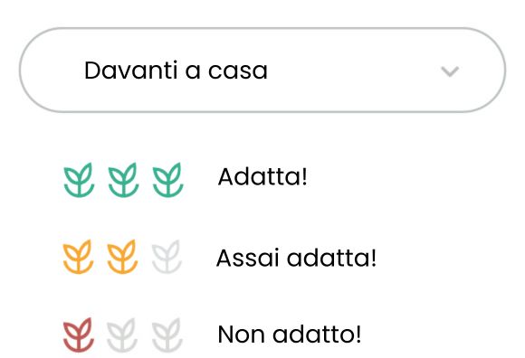This screenshot has height=358, width=525.
Task: Click the middle green plant icon
Action: coord(123,180)
